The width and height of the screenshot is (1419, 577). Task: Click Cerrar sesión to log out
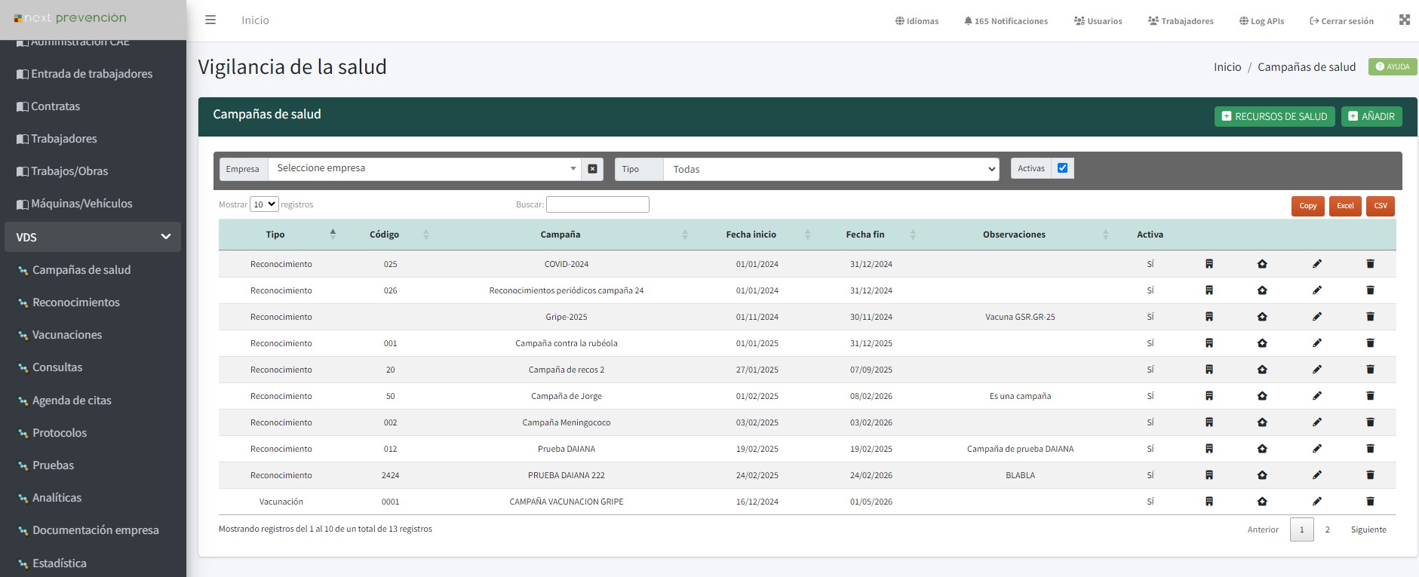[x=1341, y=21]
